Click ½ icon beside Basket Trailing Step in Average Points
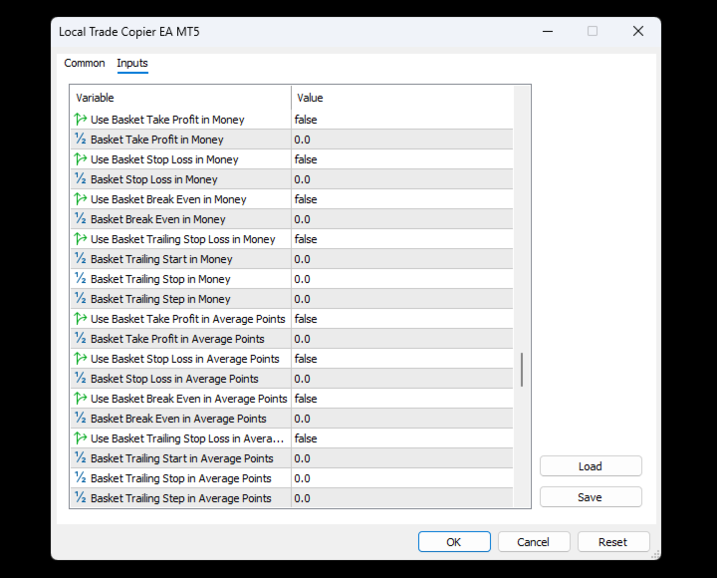717x578 pixels. point(81,497)
